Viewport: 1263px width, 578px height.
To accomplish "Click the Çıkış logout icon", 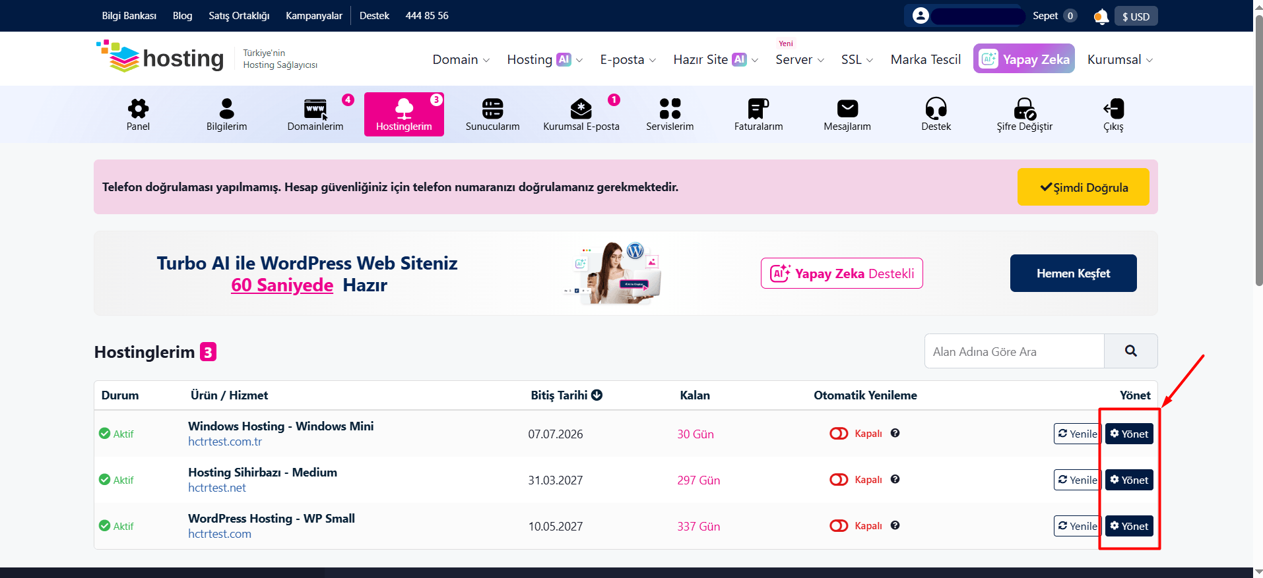I will point(1113,108).
